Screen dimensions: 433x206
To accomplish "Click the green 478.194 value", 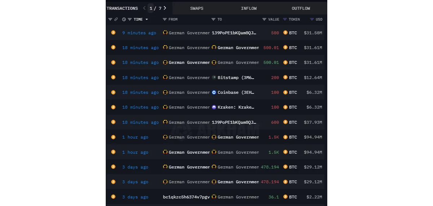I will (269, 167).
